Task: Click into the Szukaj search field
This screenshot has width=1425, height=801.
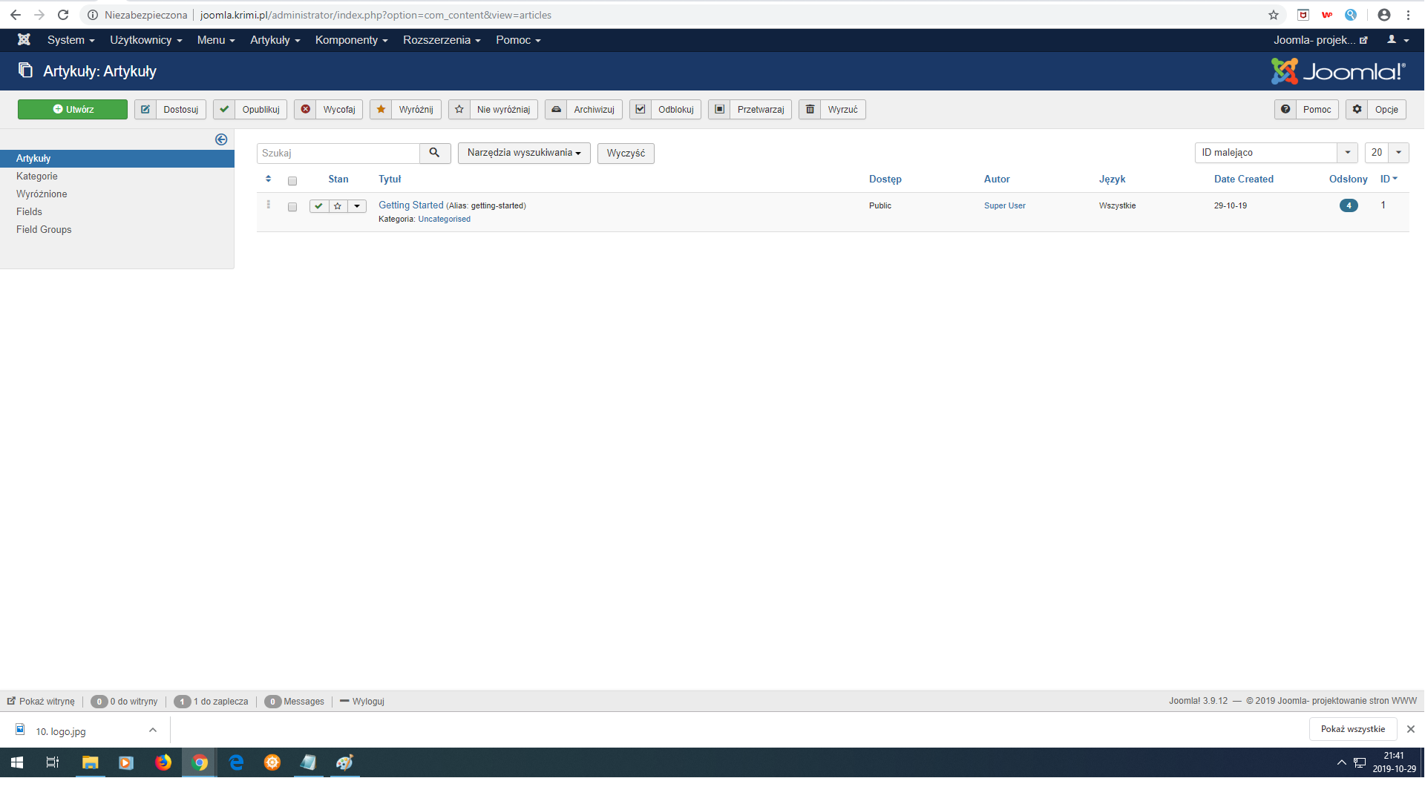Action: pyautogui.click(x=338, y=153)
